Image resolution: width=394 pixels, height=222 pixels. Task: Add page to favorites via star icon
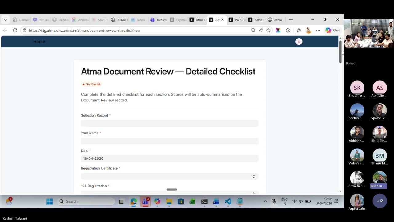click(x=268, y=30)
